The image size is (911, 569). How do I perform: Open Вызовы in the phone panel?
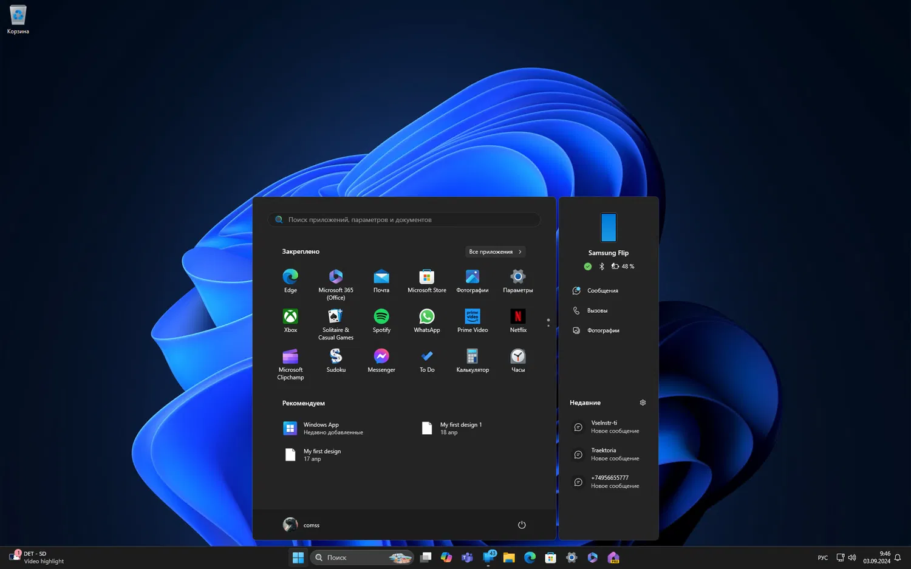[597, 311]
